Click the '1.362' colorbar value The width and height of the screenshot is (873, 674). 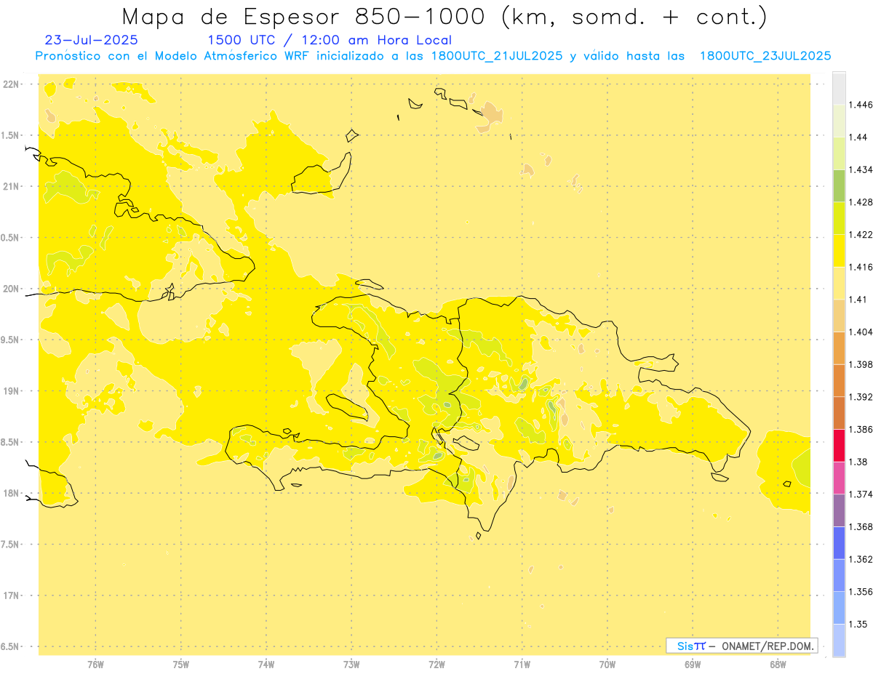tap(861, 559)
